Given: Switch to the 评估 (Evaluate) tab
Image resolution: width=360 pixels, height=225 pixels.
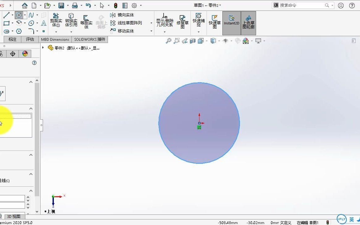Looking at the screenshot, I should click(x=30, y=39).
